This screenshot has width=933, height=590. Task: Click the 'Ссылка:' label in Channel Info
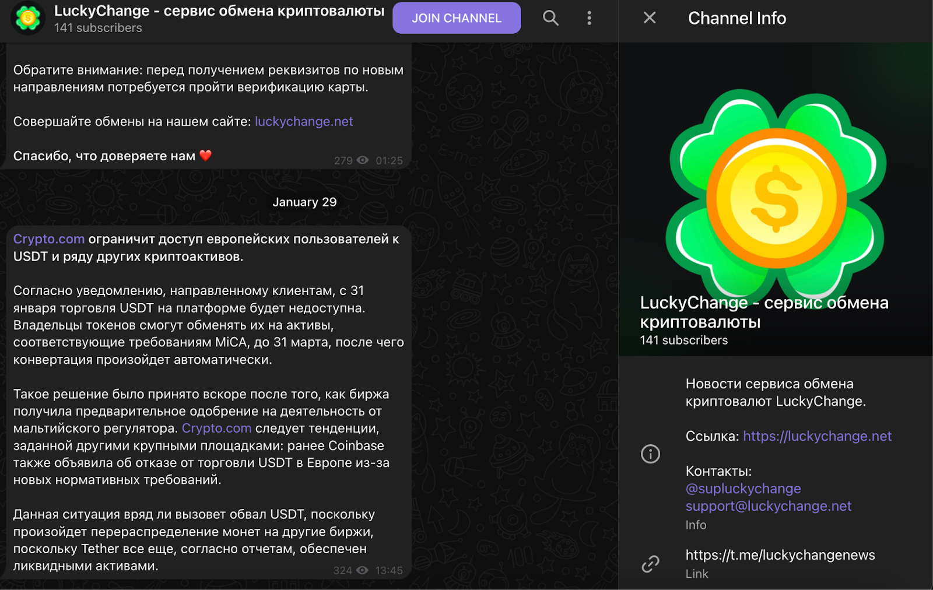click(712, 436)
